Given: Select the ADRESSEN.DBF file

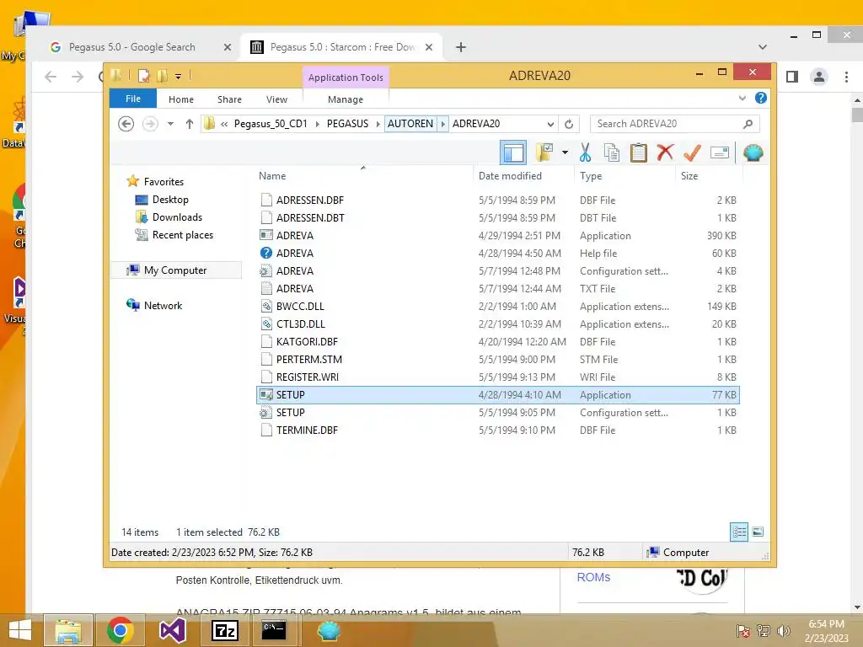Looking at the screenshot, I should tap(498, 200).
